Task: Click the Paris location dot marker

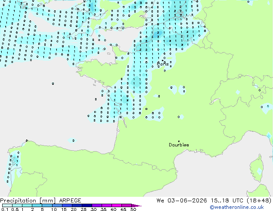Action: 163,60
